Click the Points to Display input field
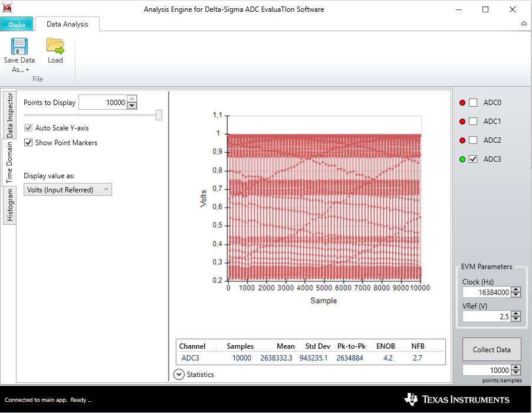532x413 pixels. coord(103,103)
